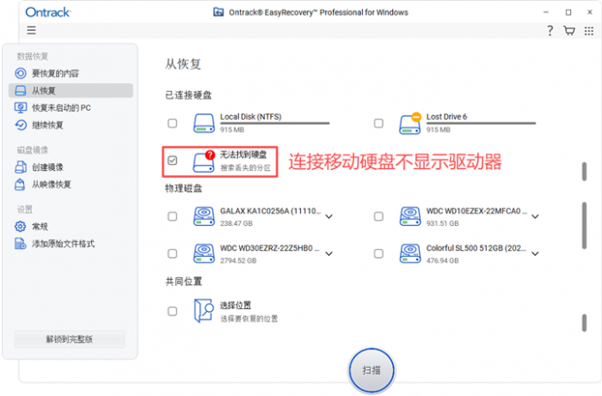Image resolution: width=602 pixels, height=396 pixels.
Task: Click the EasyRecovery title bar app icon
Action: (x=219, y=12)
